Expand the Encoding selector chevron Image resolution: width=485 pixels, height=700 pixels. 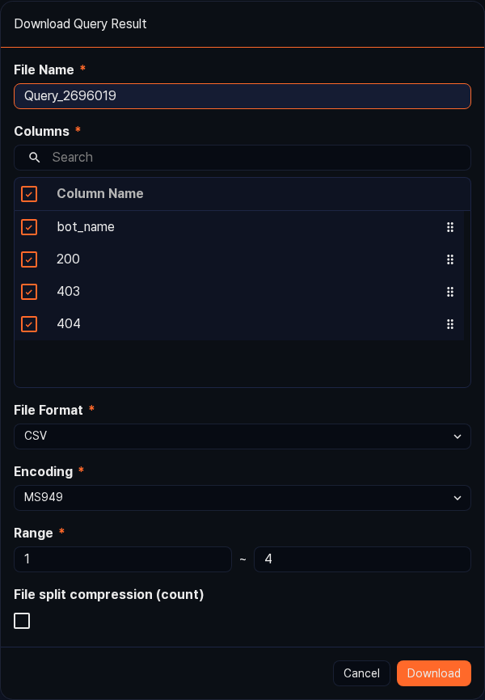click(x=458, y=498)
